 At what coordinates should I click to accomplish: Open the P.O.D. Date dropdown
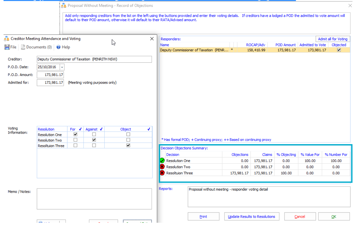click(62, 67)
